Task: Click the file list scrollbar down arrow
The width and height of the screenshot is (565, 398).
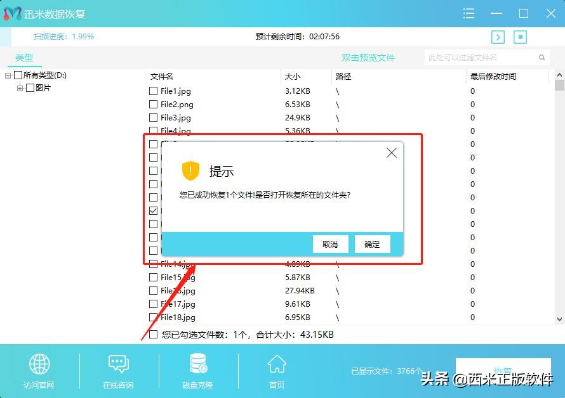Action: point(559,319)
